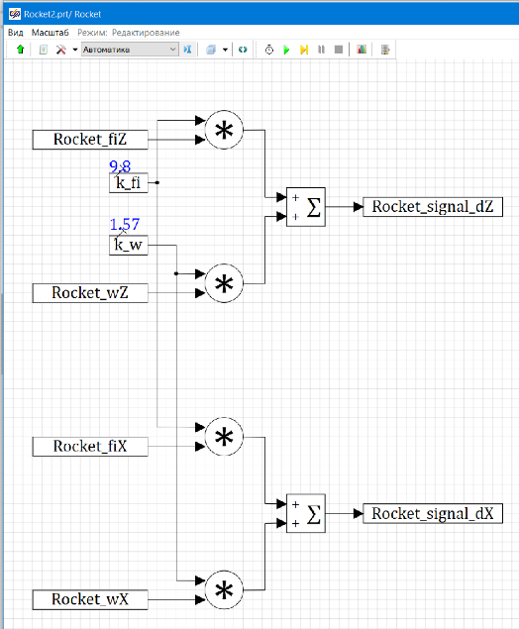Open the hammer and wrench tools icon
Image resolution: width=519 pixels, height=629 pixels.
point(61,50)
